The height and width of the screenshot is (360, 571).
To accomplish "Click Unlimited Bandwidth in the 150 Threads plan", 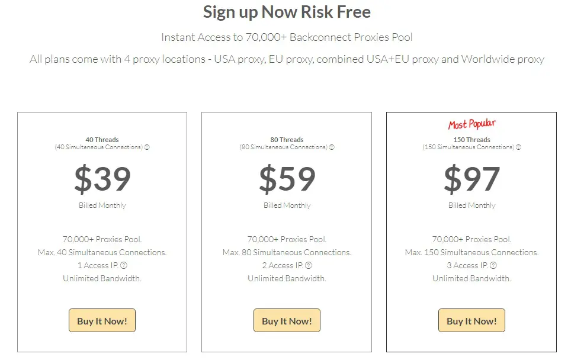I will [x=471, y=278].
